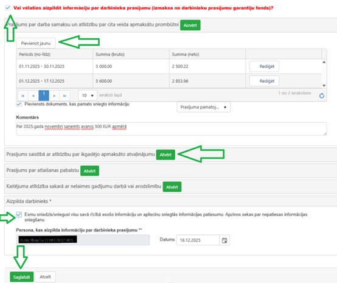
Task: Save the form with Saglabāt
Action: [x=22, y=277]
